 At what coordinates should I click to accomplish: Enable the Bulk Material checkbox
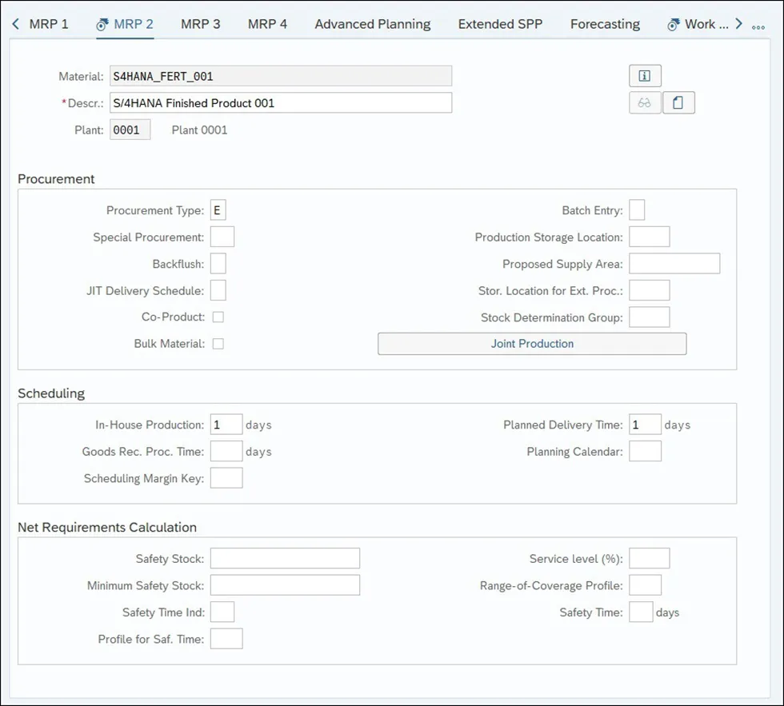point(218,344)
